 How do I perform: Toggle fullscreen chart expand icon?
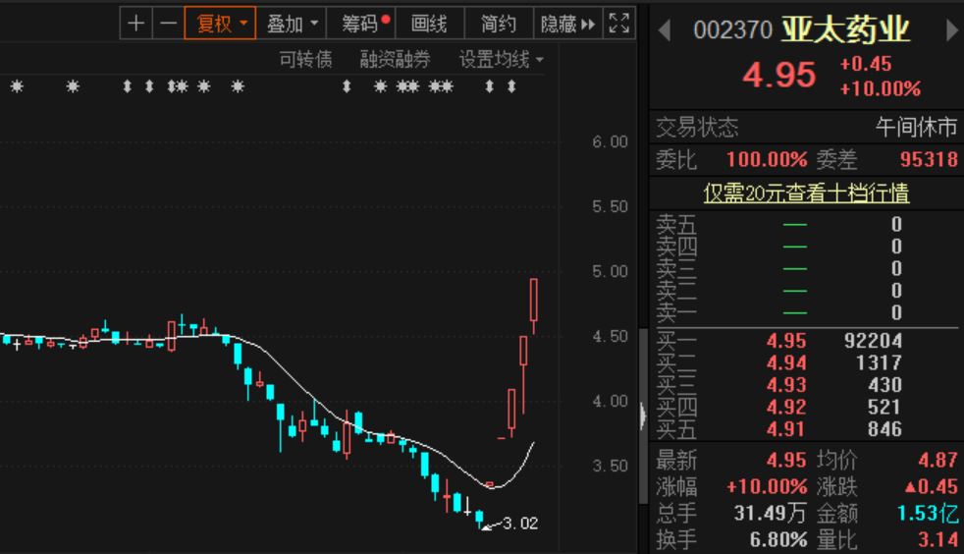[x=618, y=24]
